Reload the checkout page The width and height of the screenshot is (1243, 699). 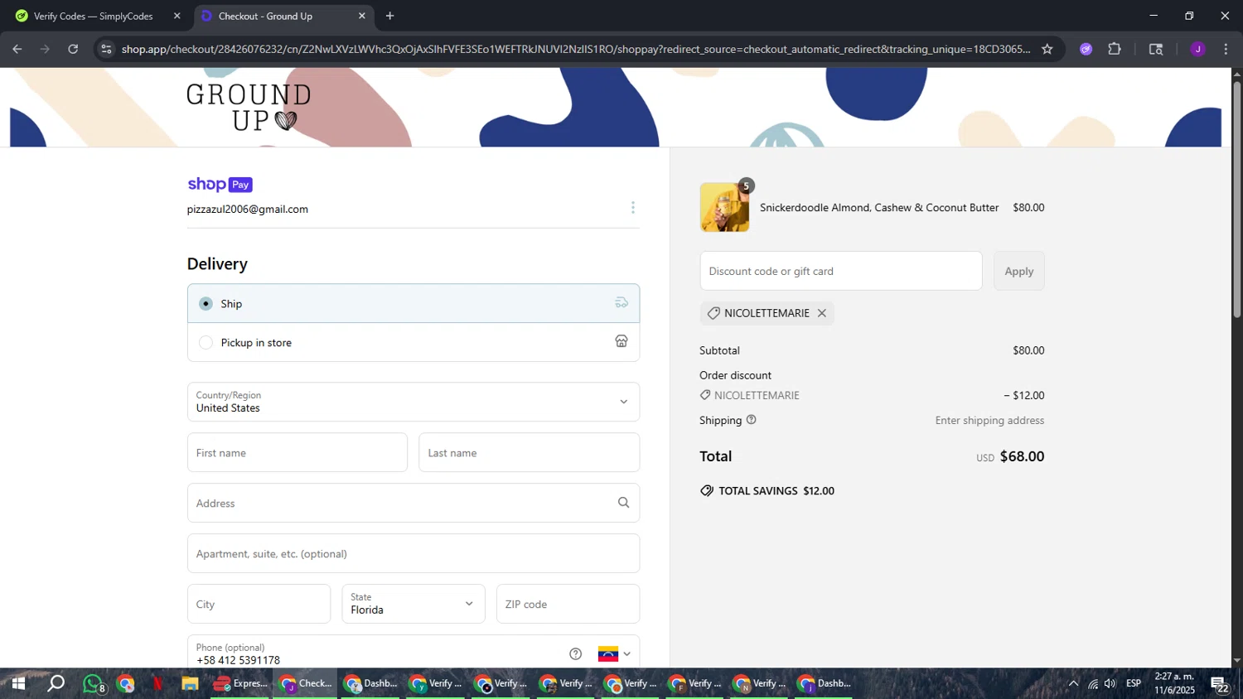[73, 49]
